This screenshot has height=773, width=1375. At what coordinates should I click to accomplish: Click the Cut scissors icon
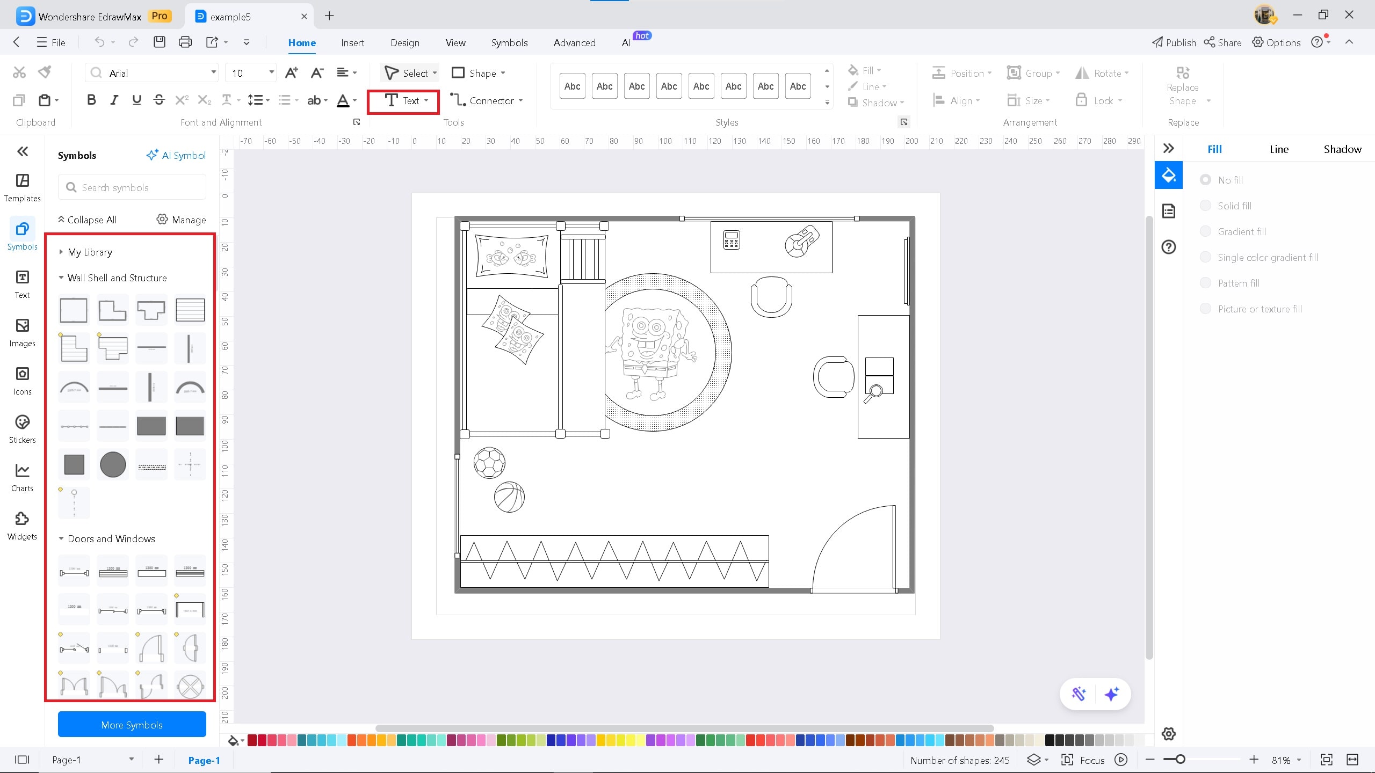point(19,72)
